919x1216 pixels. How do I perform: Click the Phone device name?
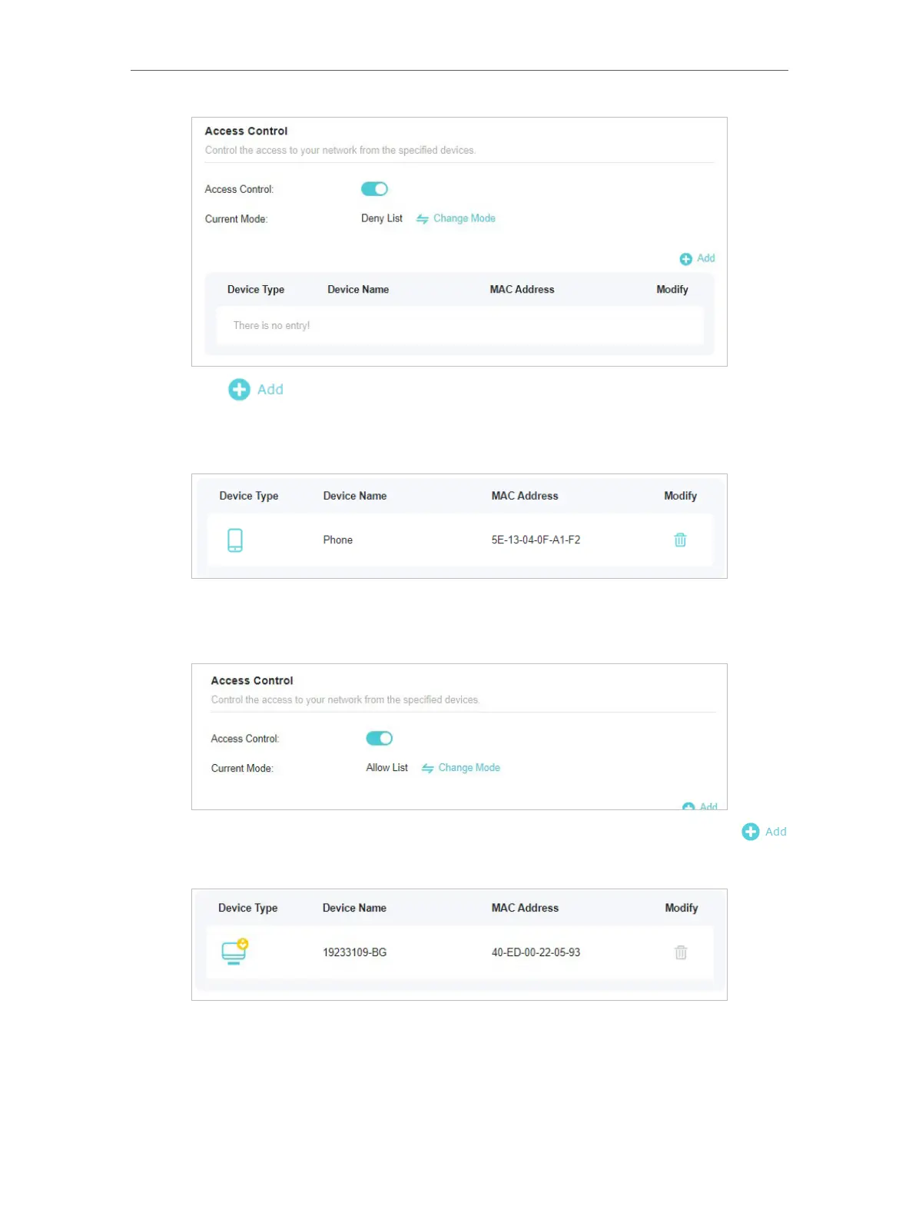338,540
